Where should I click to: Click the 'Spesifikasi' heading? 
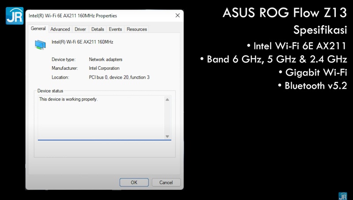pyautogui.click(x=320, y=30)
